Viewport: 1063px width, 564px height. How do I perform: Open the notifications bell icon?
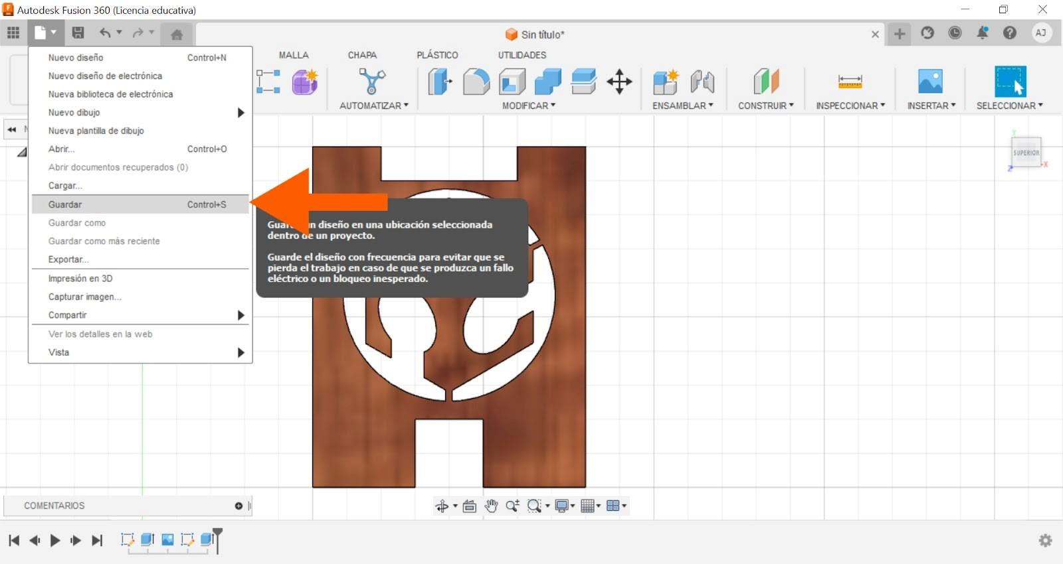click(983, 33)
